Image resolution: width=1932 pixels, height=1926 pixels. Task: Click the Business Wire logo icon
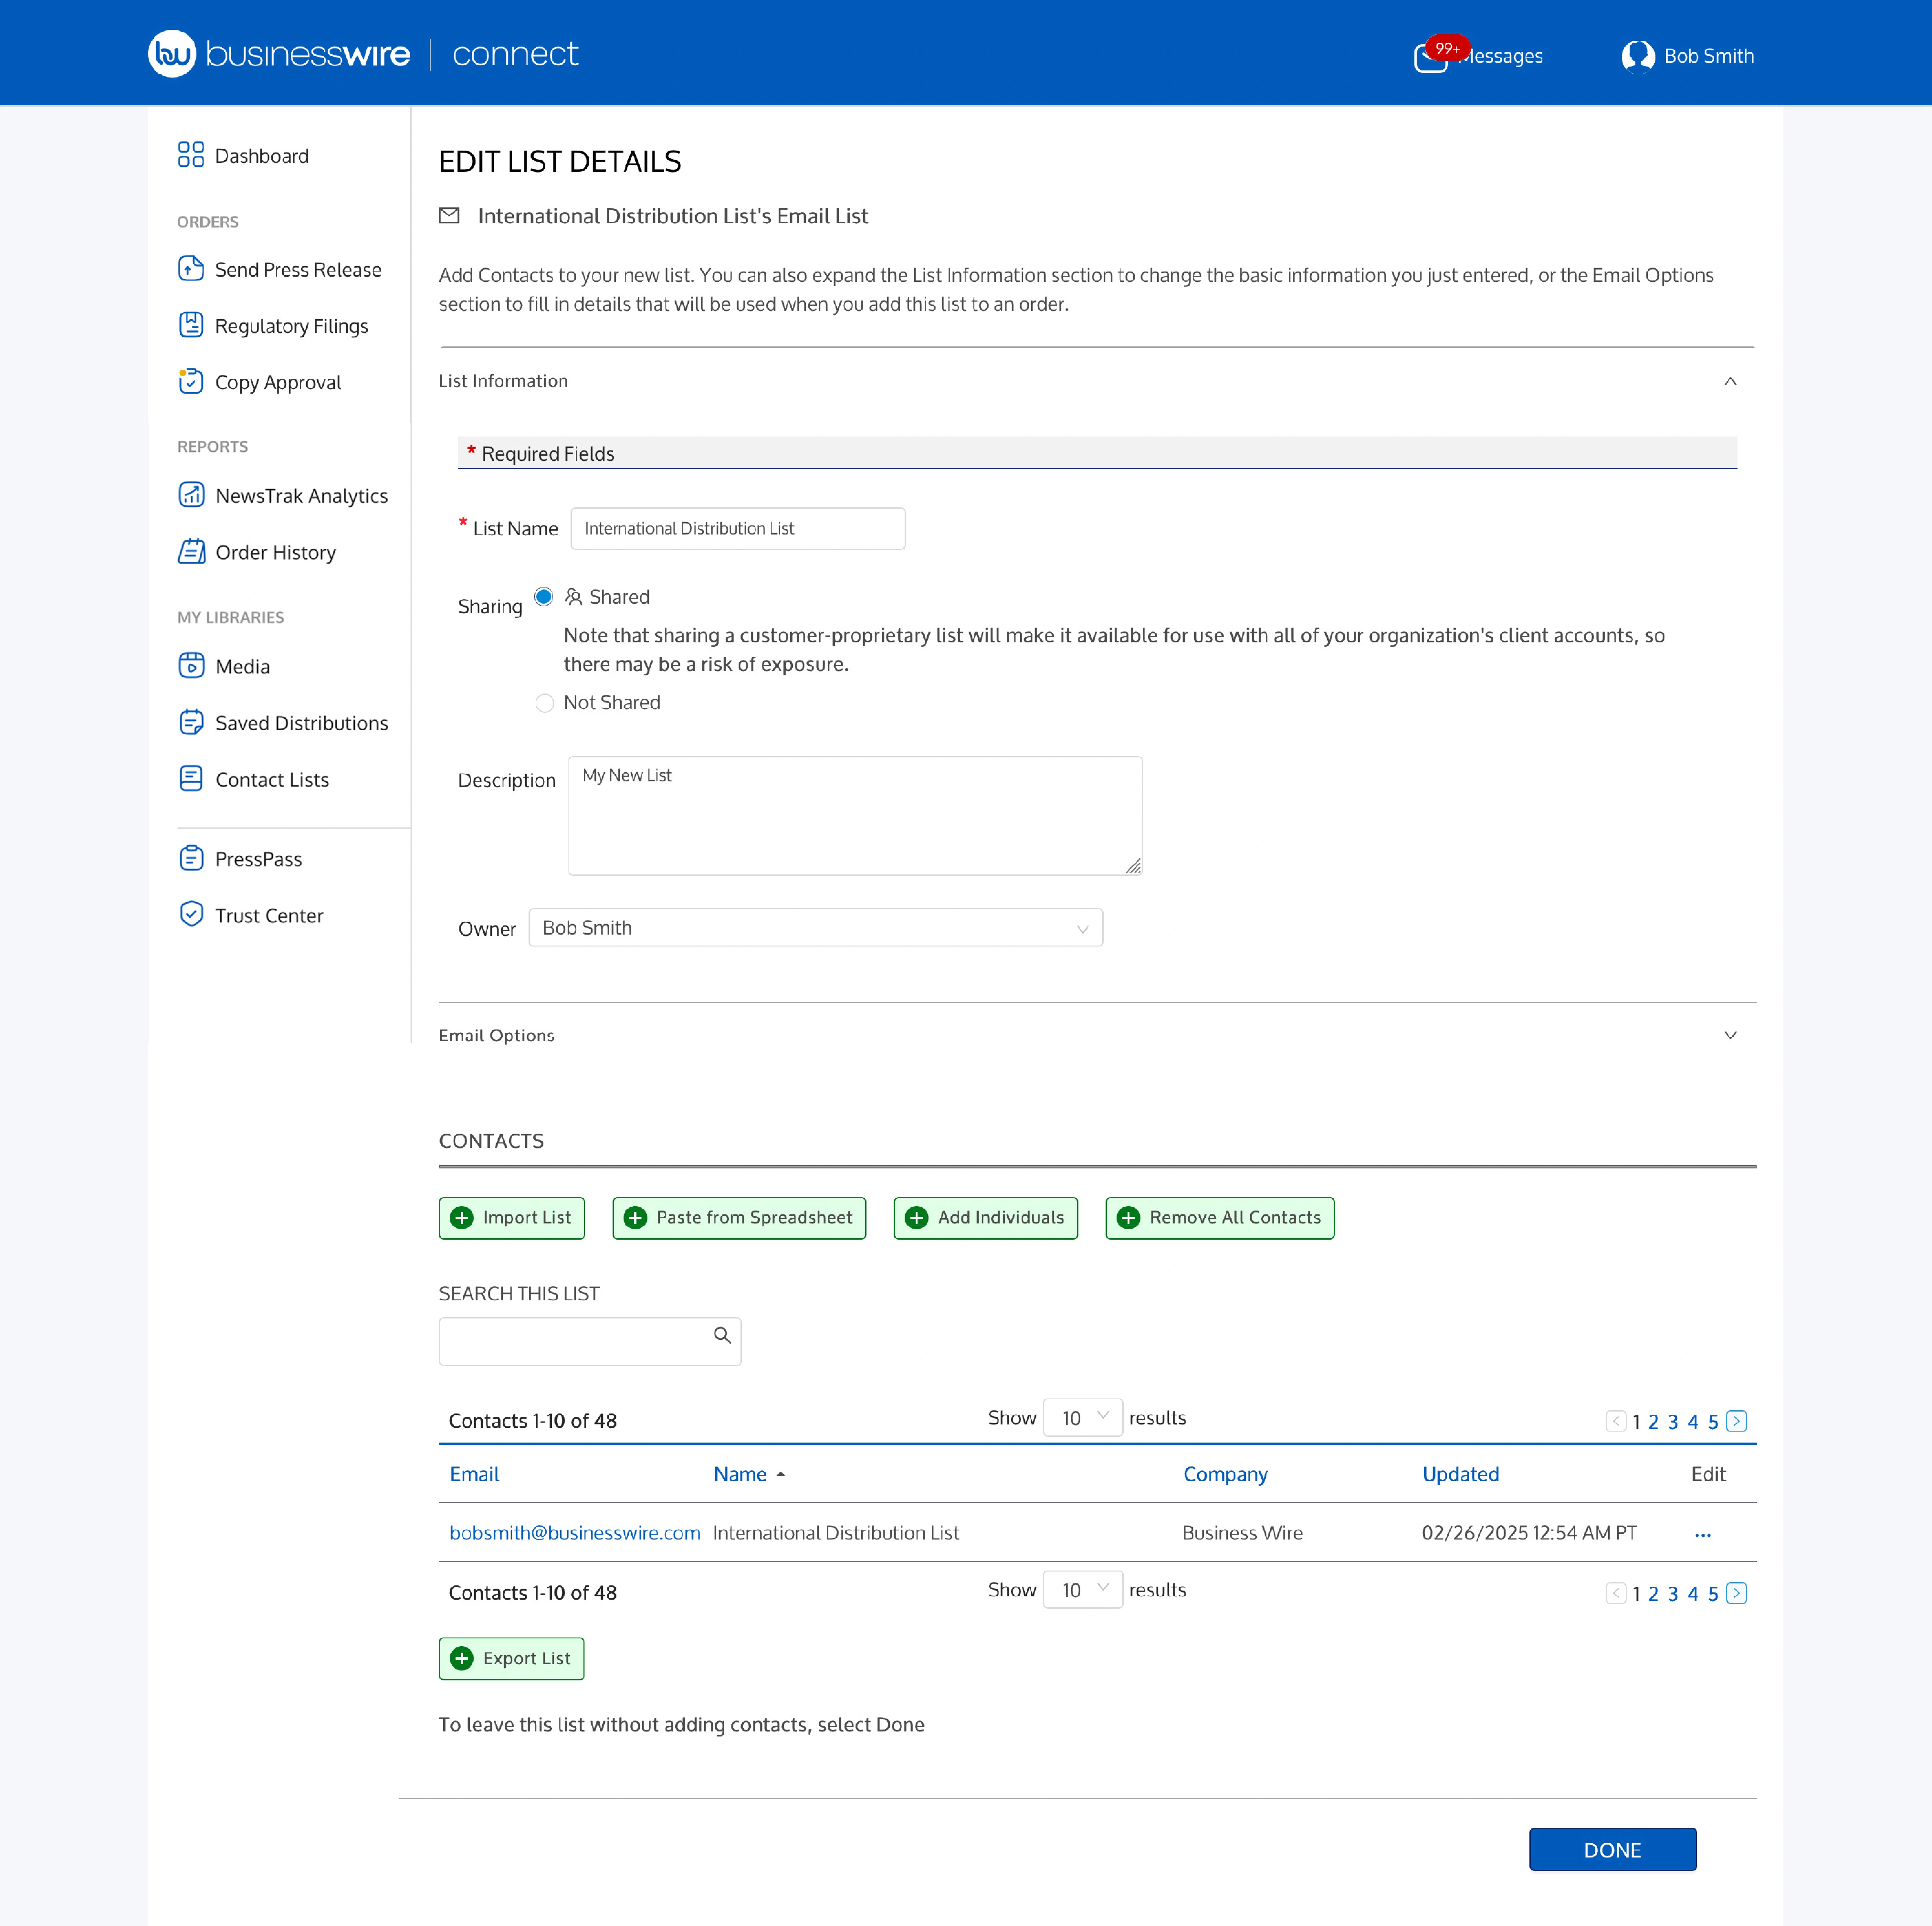172,54
